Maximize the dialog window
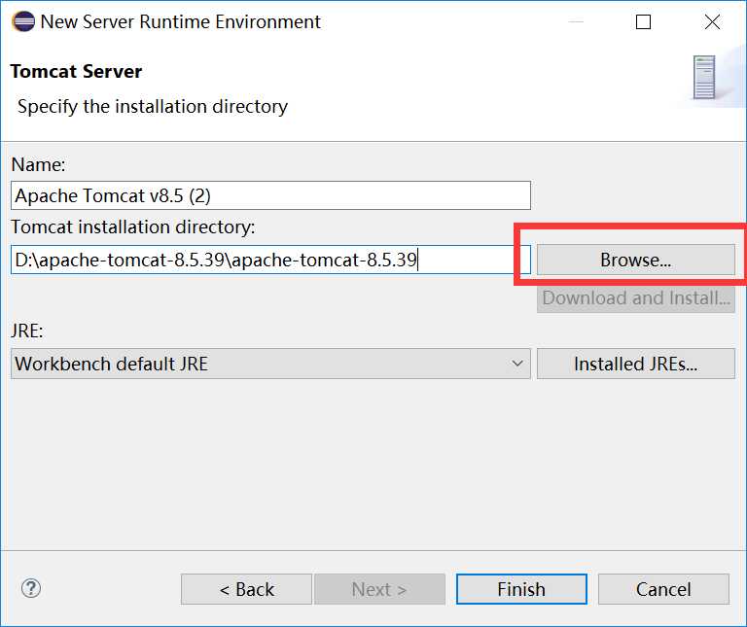The width and height of the screenshot is (747, 627). tap(643, 22)
